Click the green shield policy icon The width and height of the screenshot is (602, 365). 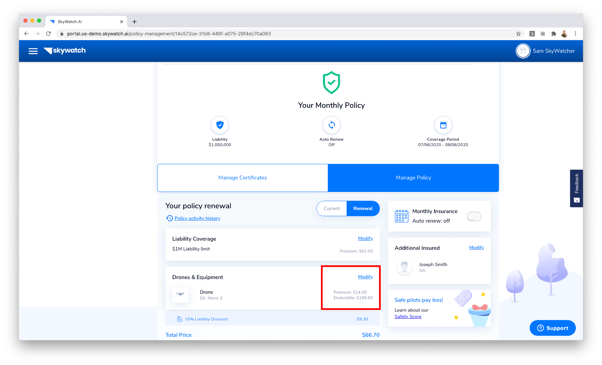(x=331, y=82)
